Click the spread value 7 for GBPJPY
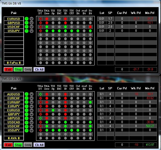 point(110,114)
